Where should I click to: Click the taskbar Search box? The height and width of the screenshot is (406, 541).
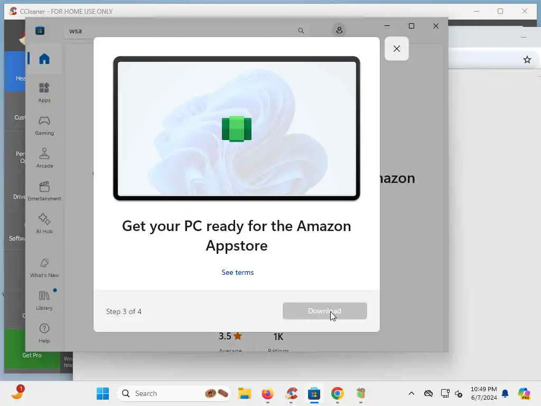tap(174, 393)
